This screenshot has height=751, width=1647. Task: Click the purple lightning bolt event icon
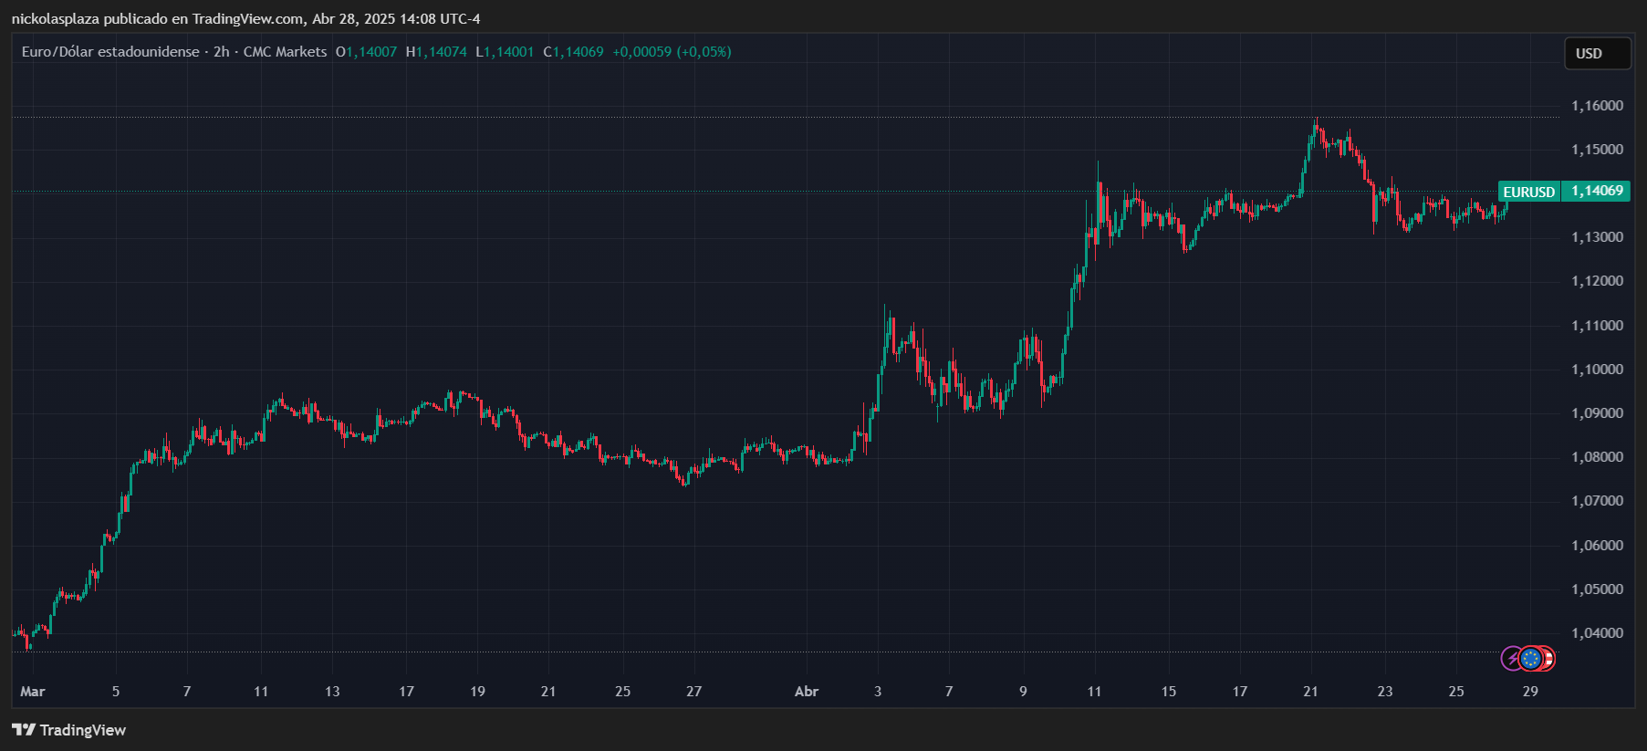(1511, 658)
